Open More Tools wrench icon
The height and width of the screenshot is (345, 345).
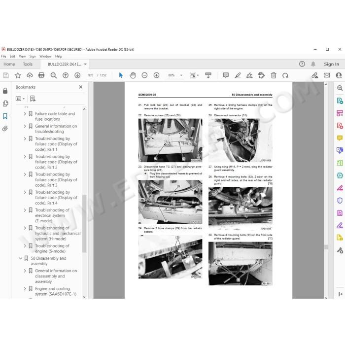340,250
